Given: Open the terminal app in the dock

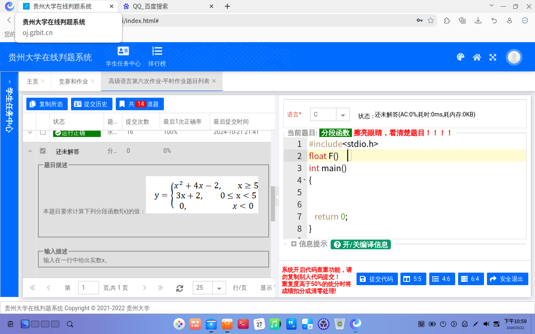Looking at the screenshot, I should tap(243, 324).
